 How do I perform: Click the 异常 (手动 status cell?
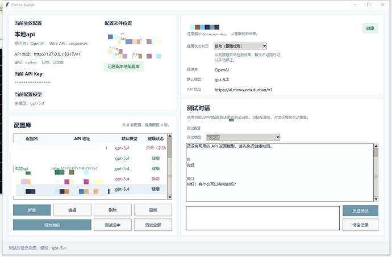156,148
